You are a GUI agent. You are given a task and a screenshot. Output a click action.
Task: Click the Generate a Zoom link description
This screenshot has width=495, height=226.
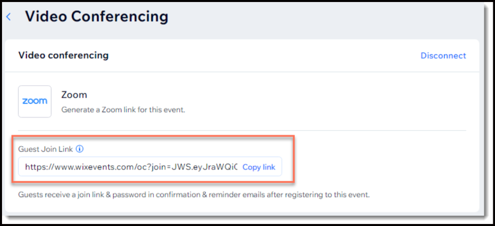pyautogui.click(x=123, y=109)
